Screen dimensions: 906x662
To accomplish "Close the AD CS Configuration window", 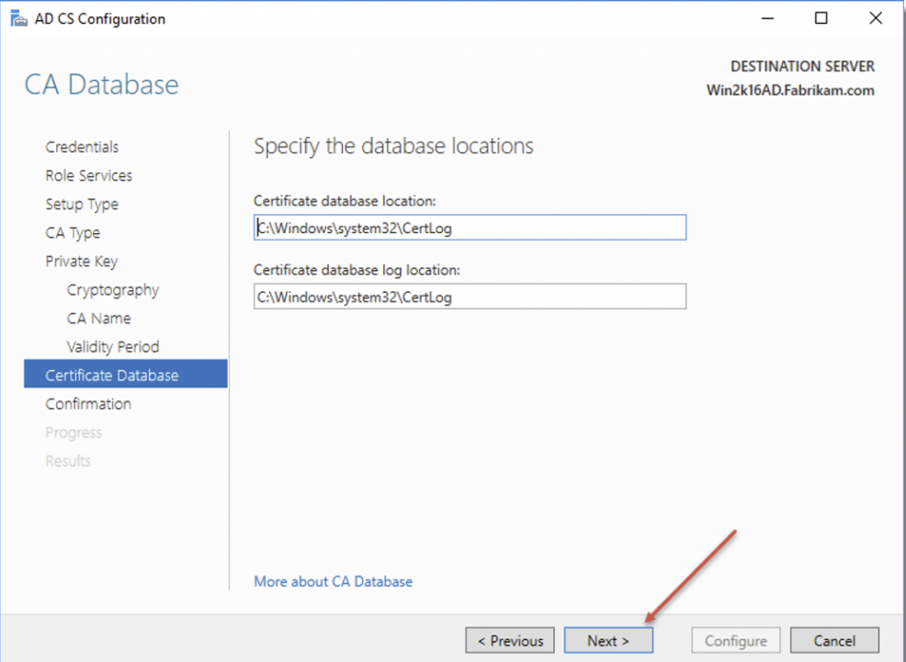I will [x=876, y=18].
